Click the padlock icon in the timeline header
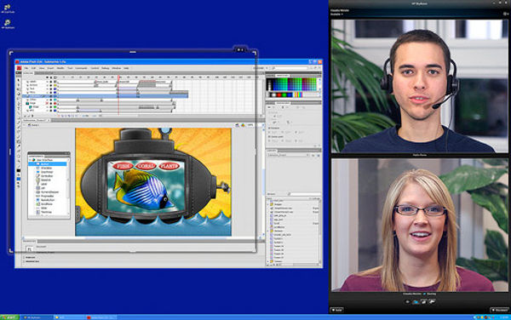 [x=51, y=77]
